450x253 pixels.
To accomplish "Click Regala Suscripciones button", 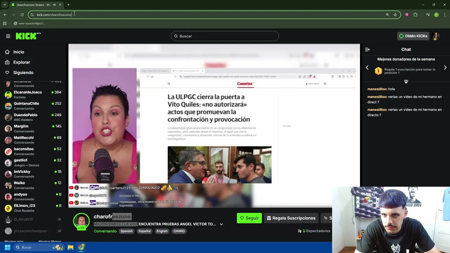I will (x=291, y=218).
